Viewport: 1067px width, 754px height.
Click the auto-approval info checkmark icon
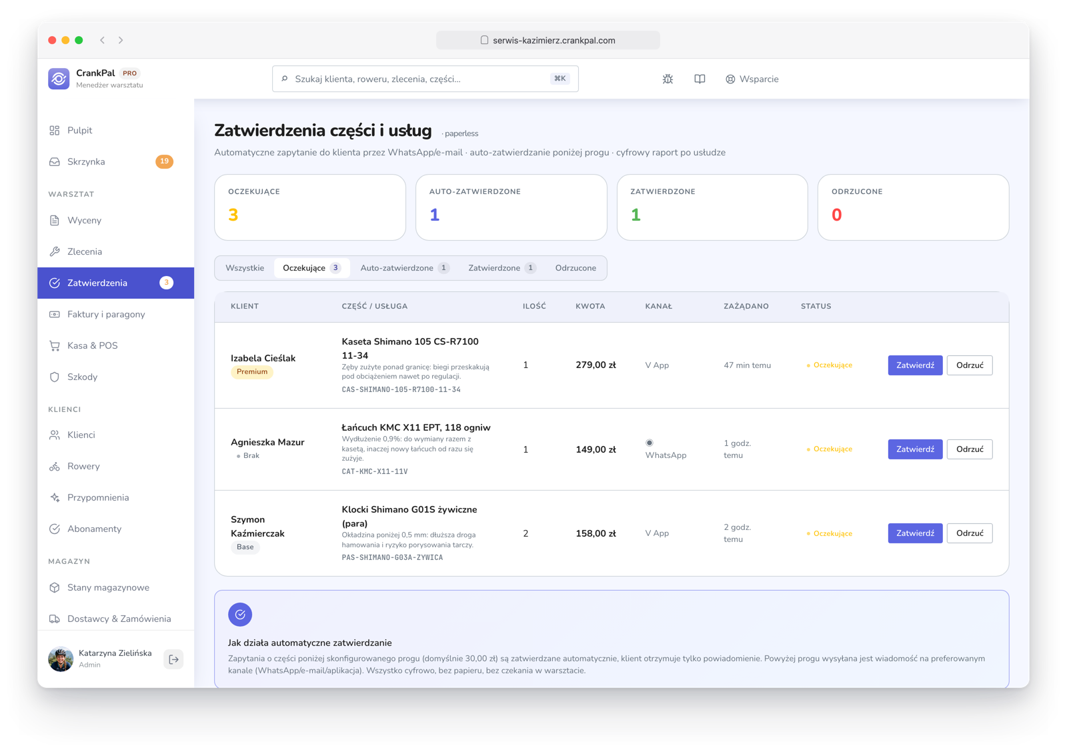[240, 615]
